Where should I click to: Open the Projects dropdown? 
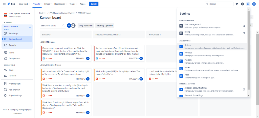click(x=37, y=4)
